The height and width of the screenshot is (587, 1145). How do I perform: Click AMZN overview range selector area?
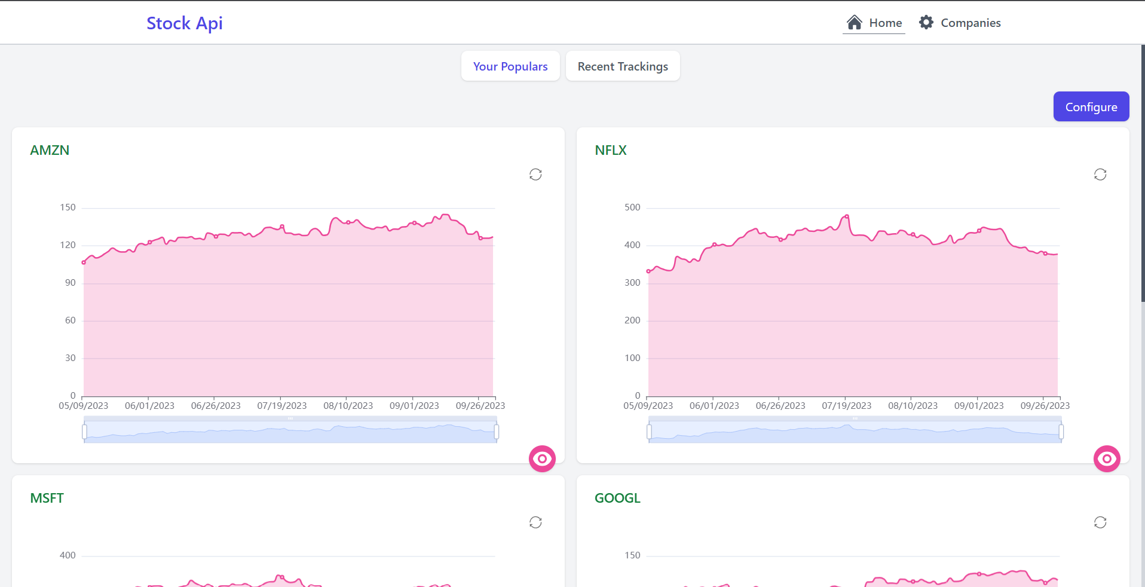[x=290, y=431]
